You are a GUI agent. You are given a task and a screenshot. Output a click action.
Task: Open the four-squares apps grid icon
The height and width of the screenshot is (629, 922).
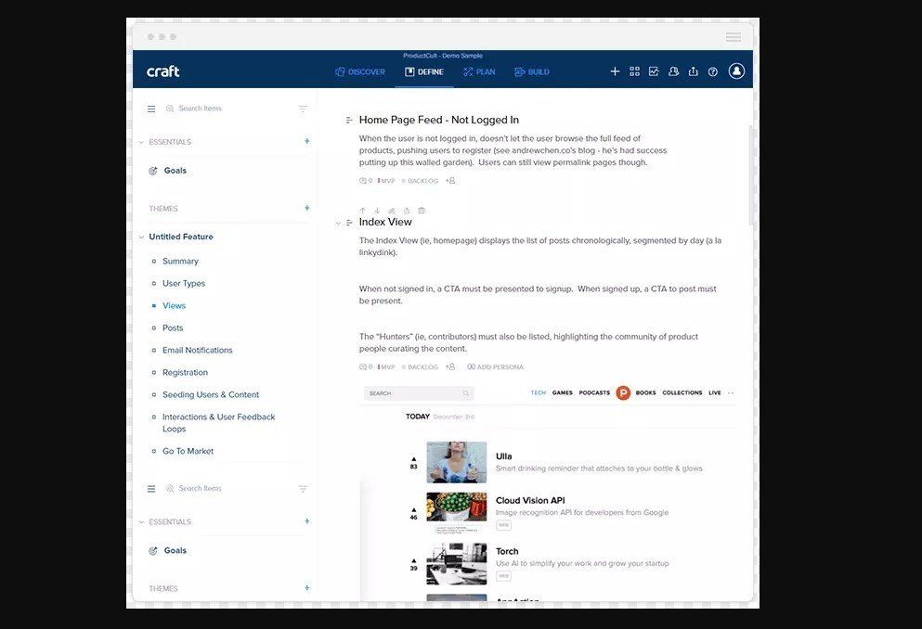634,71
